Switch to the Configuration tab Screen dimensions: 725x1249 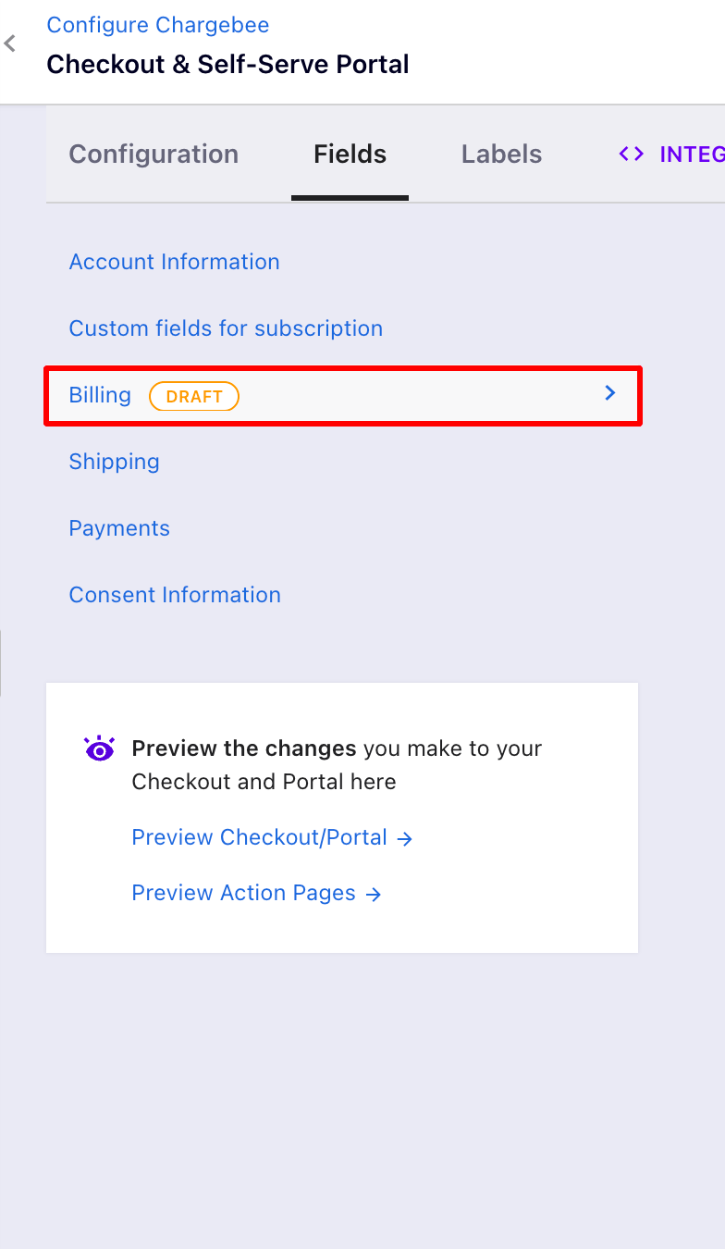point(154,154)
